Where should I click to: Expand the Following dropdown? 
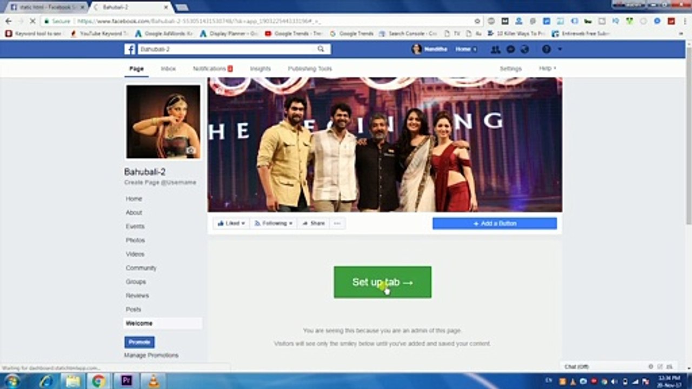[274, 223]
